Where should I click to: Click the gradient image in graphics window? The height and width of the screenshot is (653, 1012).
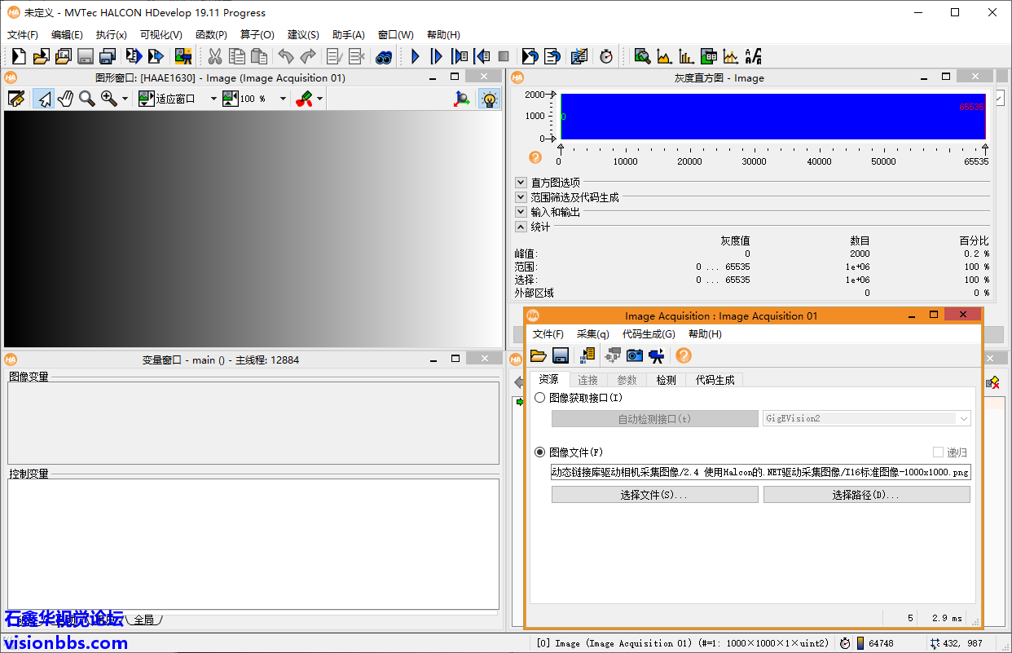coord(253,229)
